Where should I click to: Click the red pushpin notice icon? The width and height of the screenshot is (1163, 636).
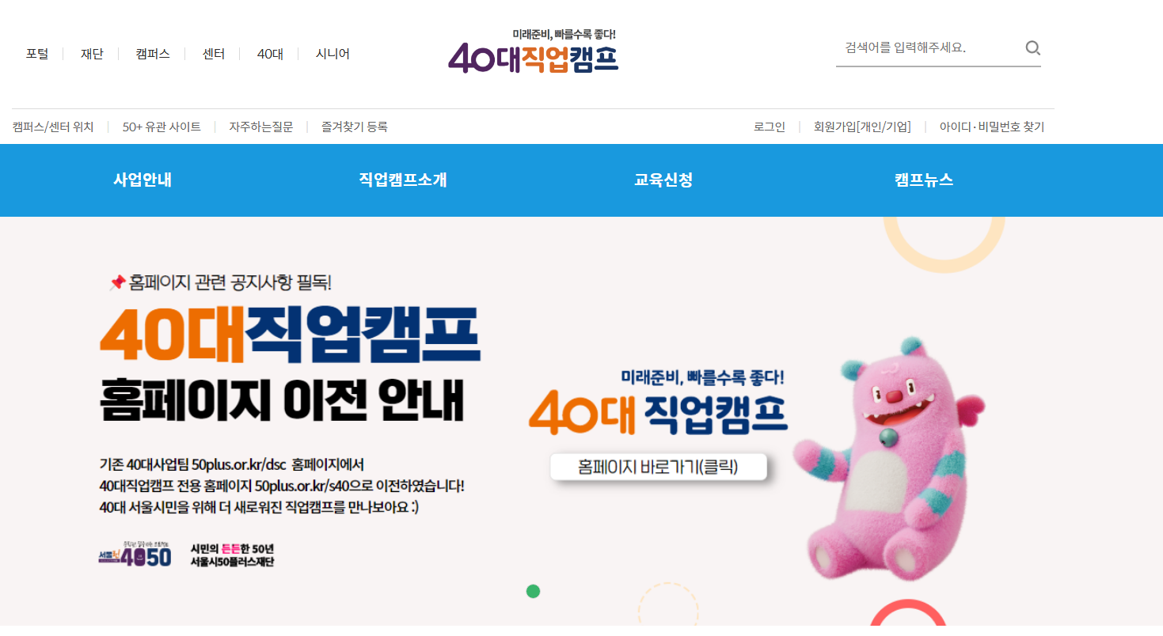tap(117, 282)
